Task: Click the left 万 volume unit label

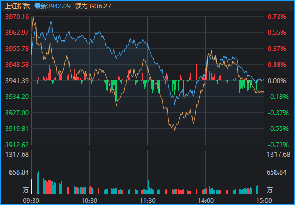Action: 26,190
